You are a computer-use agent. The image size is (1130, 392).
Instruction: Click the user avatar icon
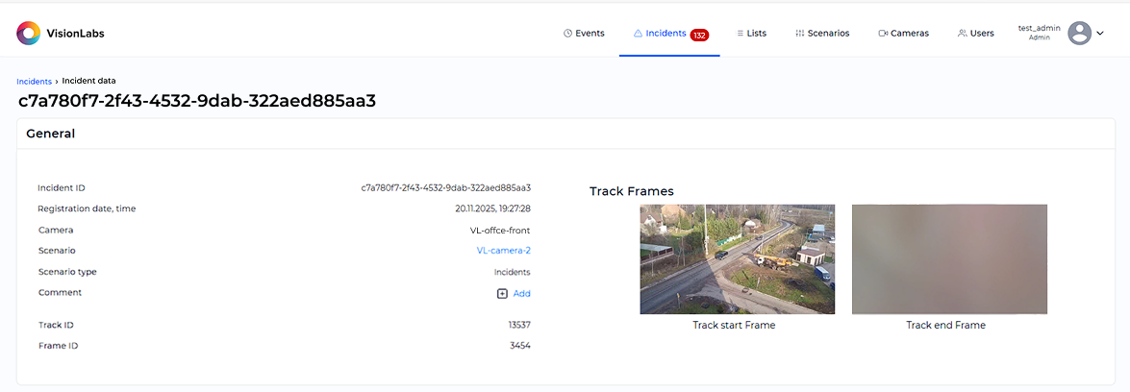[x=1079, y=34]
